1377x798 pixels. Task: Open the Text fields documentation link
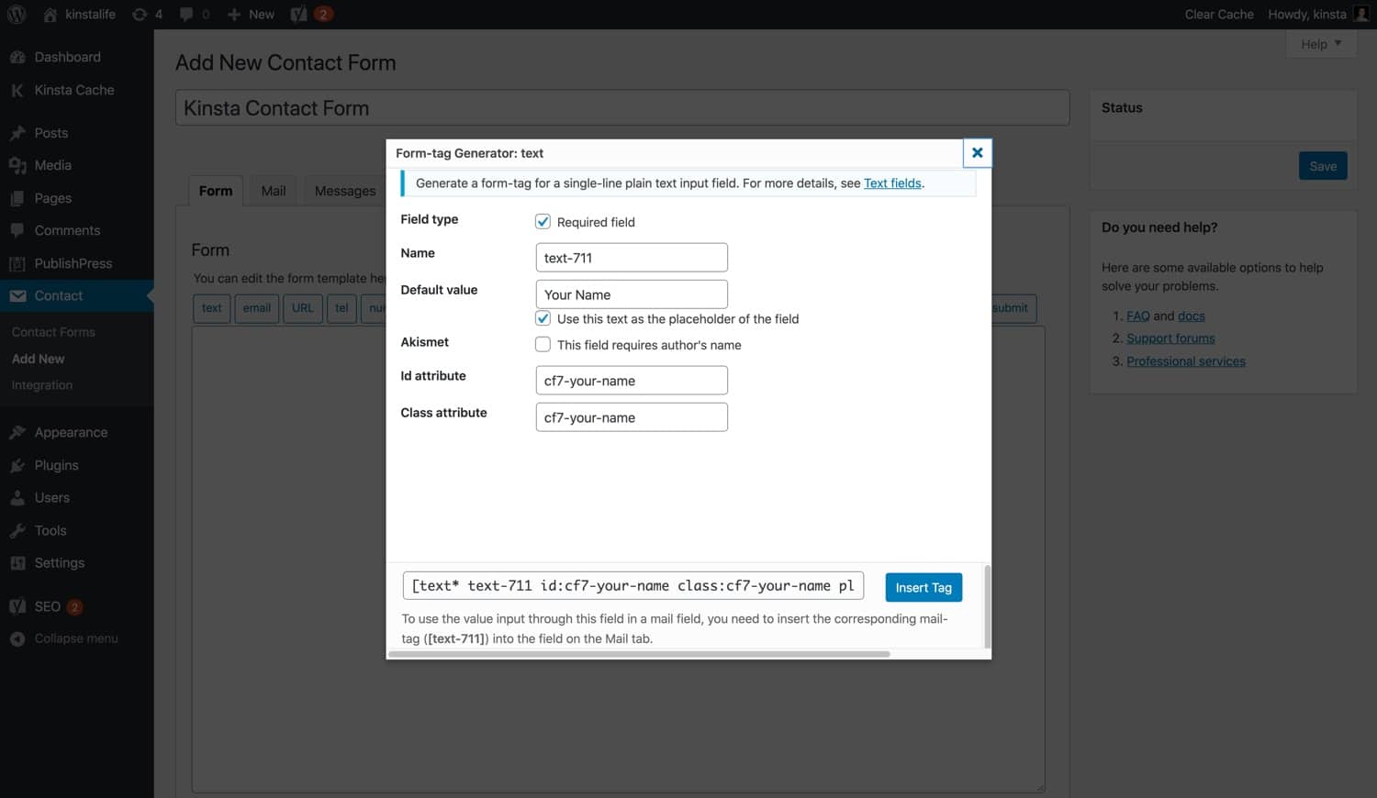point(891,183)
